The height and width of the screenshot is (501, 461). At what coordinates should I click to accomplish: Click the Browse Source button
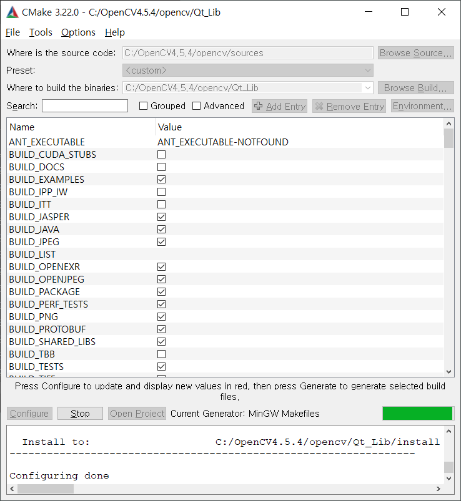pyautogui.click(x=415, y=52)
